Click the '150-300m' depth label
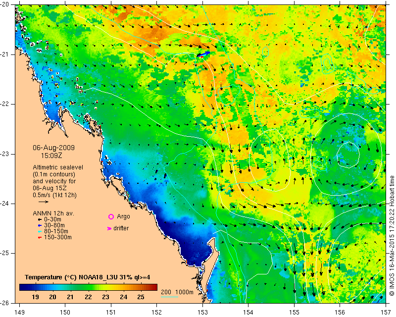Screen dimensions: 396x317 coord(58,237)
